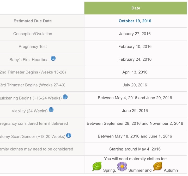Open info icon for Anatomy Scan/Gender
This screenshot has height=176, width=188.
(x=69, y=135)
